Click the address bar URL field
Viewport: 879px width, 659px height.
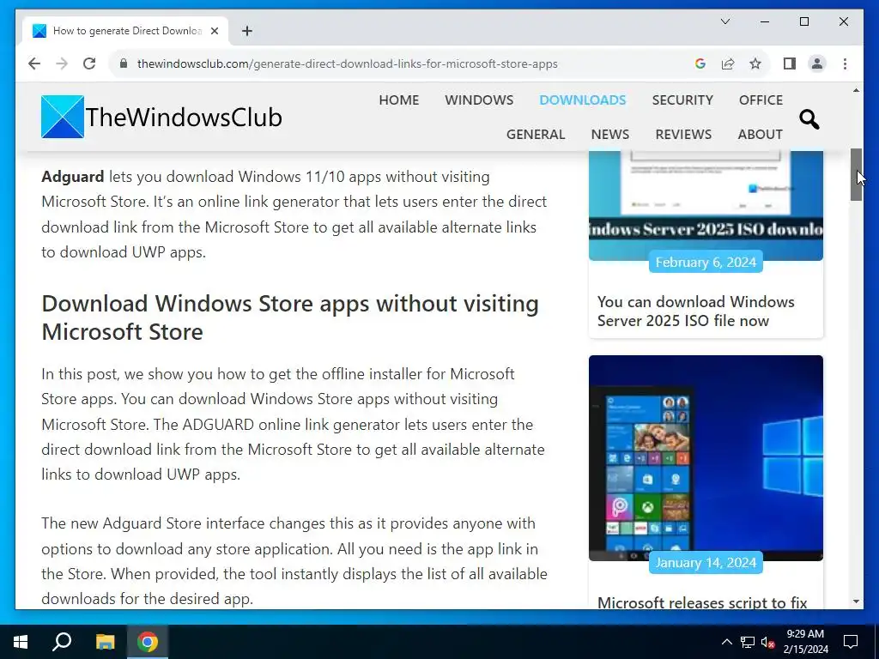[347, 63]
